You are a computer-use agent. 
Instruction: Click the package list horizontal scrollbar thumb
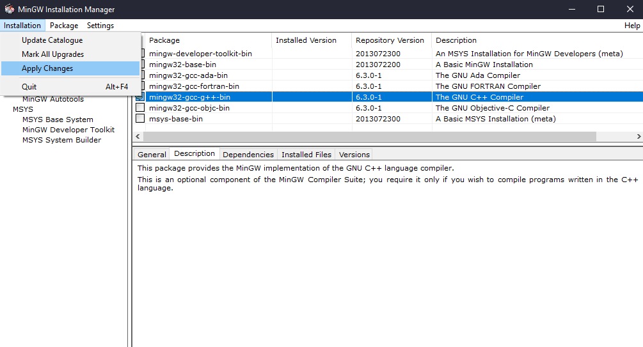pos(369,136)
